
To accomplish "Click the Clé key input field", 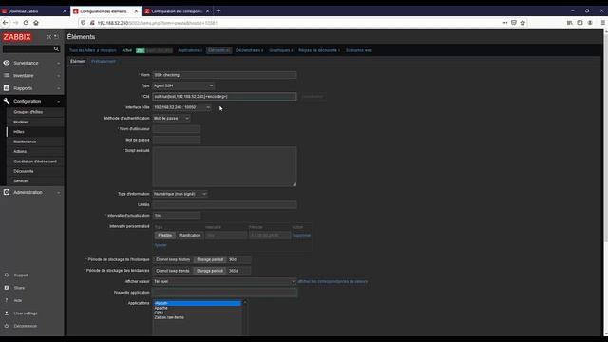I will (x=224, y=97).
